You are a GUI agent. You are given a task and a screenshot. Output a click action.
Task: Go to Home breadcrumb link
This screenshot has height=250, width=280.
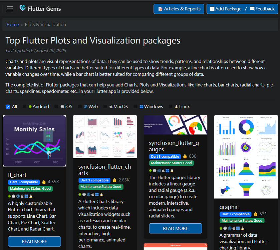tap(12, 25)
